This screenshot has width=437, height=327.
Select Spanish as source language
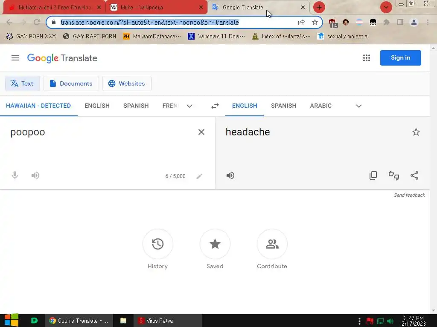tap(136, 106)
